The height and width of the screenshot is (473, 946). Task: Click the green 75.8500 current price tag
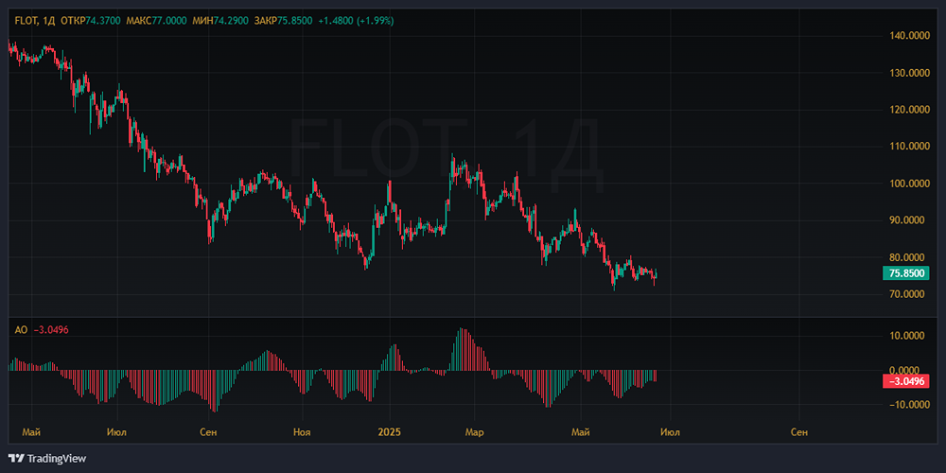click(x=903, y=273)
